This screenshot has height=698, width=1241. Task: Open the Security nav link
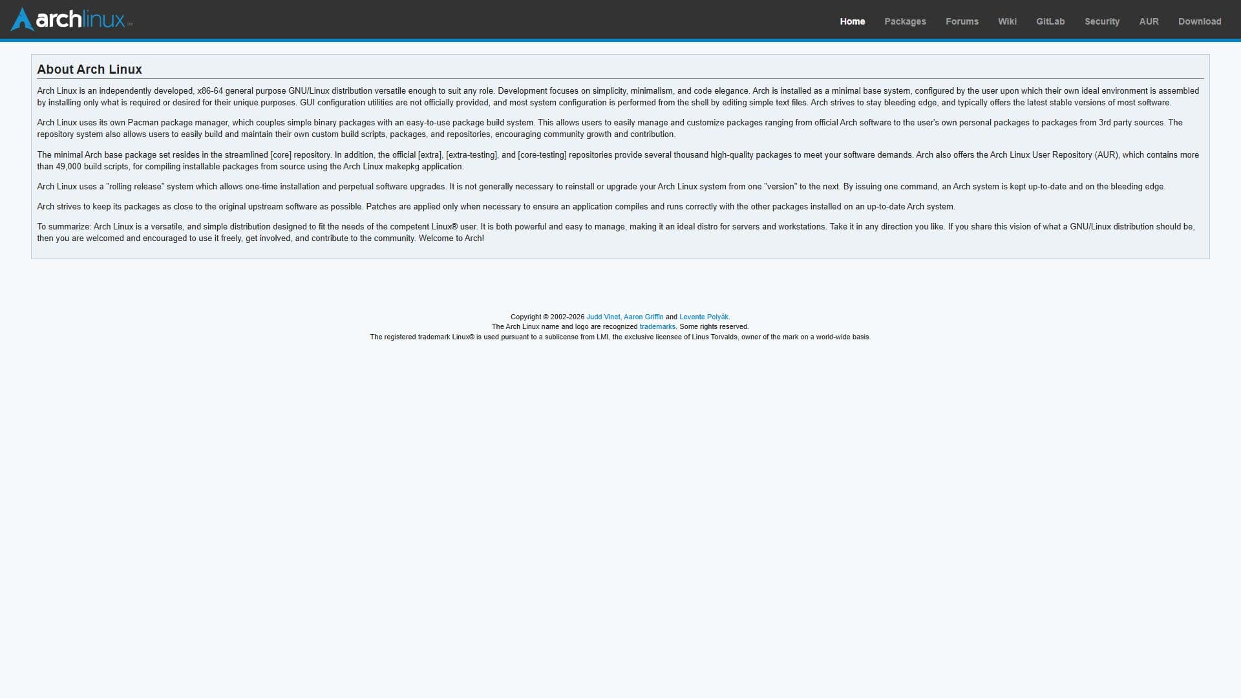[1101, 21]
